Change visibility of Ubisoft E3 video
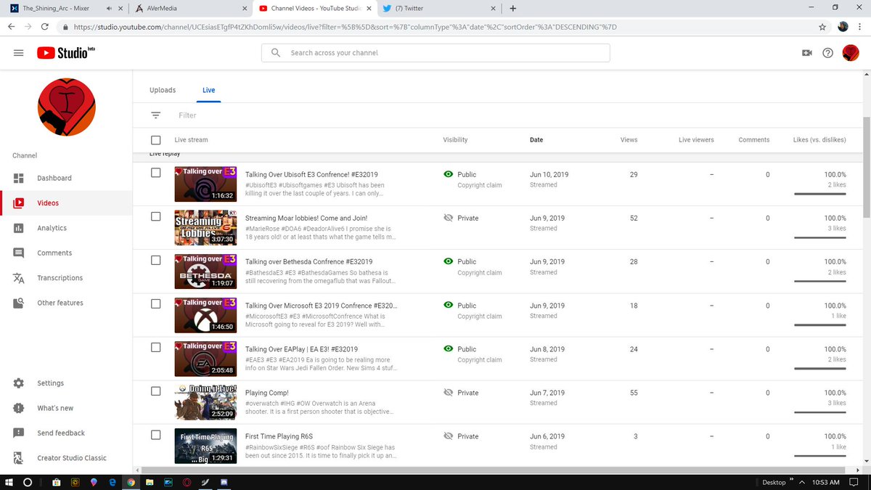Image resolution: width=871 pixels, height=490 pixels. (460, 174)
